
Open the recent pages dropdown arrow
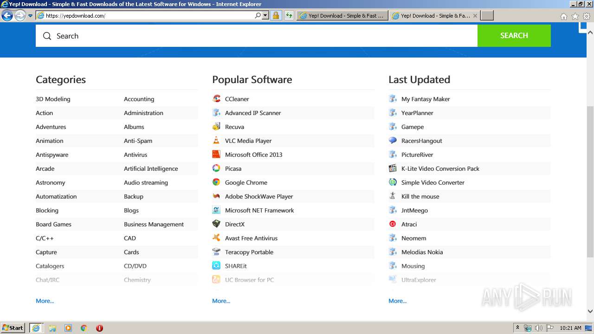[x=30, y=15]
